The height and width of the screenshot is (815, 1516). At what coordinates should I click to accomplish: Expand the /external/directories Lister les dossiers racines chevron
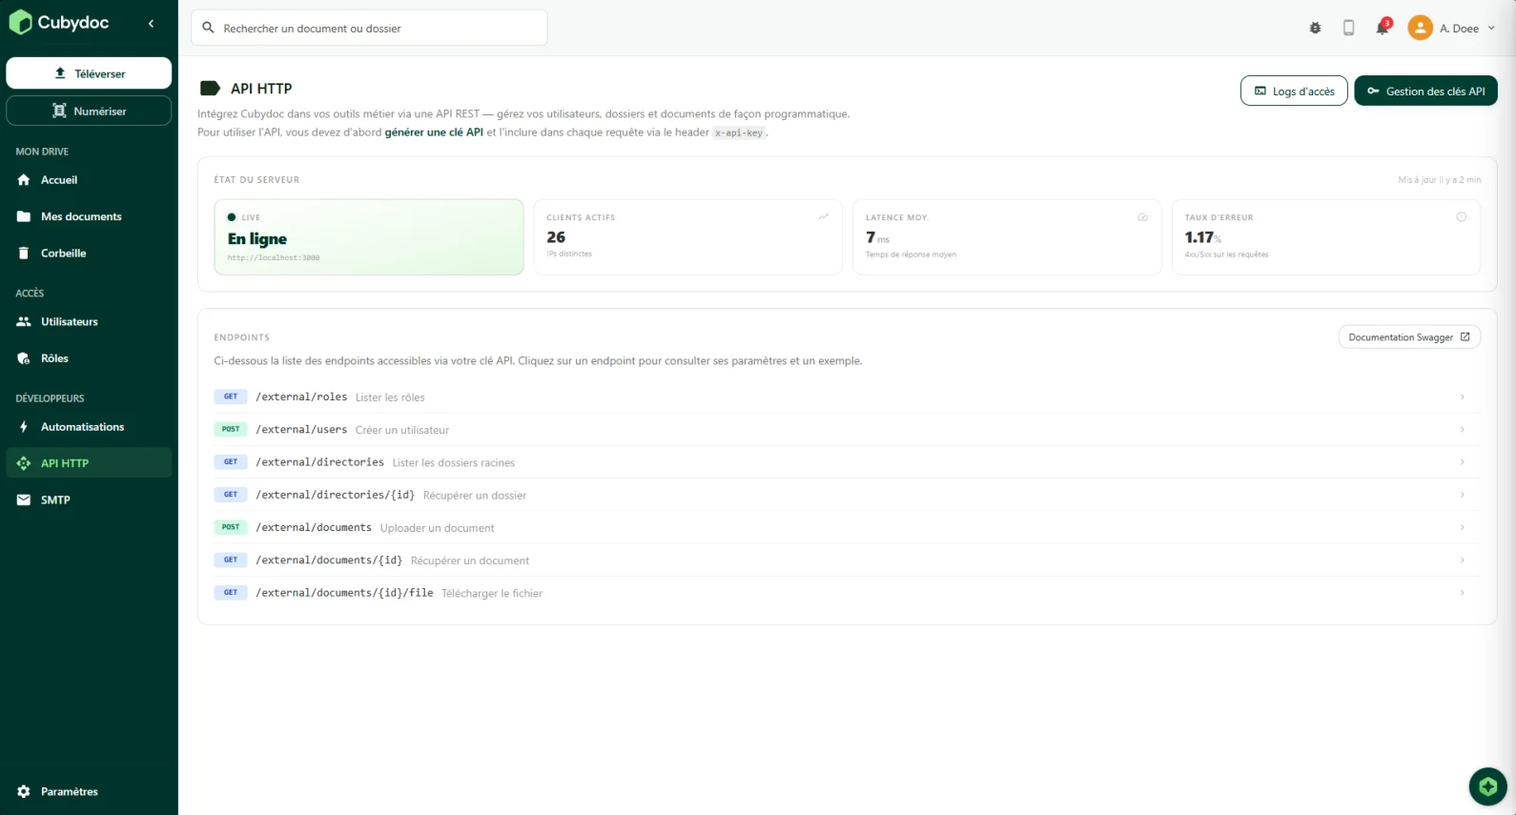1462,462
